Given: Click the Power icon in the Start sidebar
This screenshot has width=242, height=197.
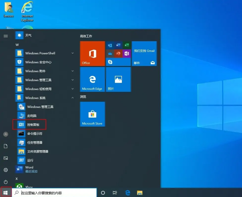Looking at the screenshot, I should point(6,182).
